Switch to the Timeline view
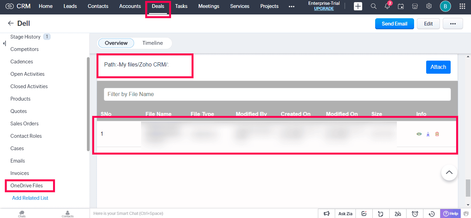Viewport: 471px width, 218px height. (x=153, y=43)
